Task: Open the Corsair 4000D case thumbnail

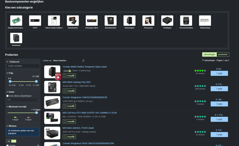Action: (x=52, y=72)
